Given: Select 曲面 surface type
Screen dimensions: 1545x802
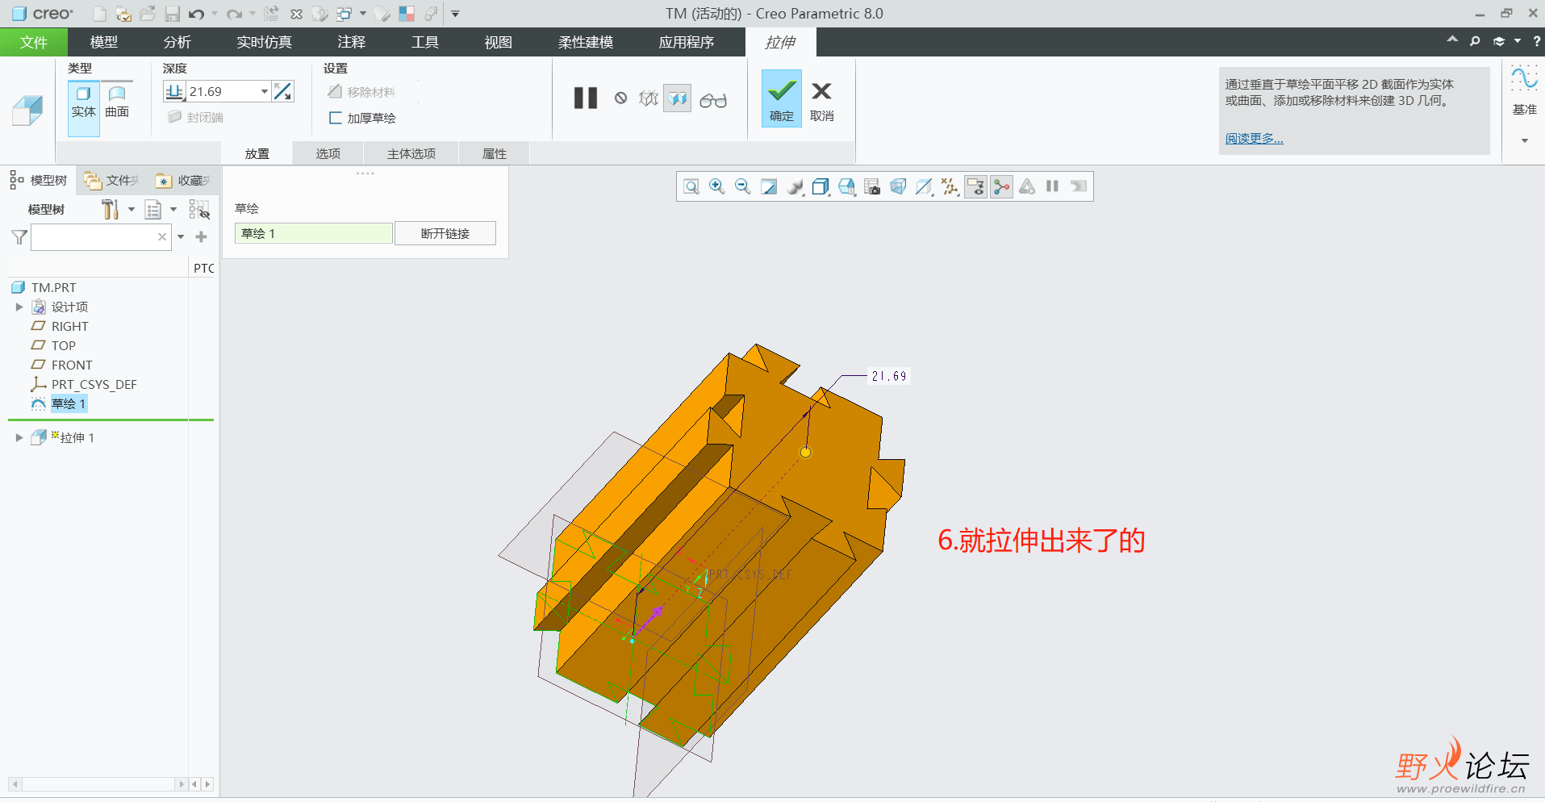Looking at the screenshot, I should [x=117, y=102].
